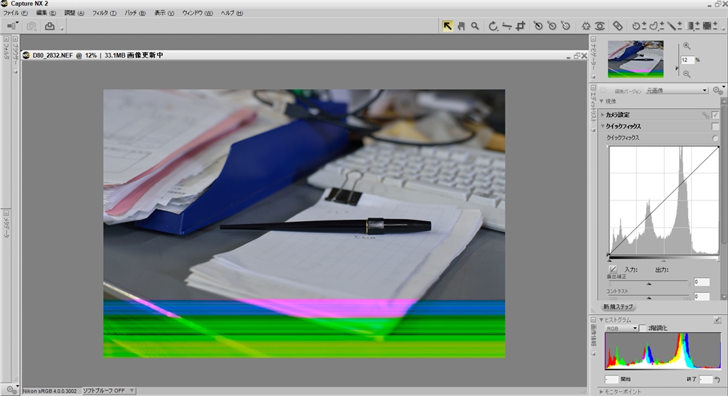Expand the モニターポイント section
Image resolution: width=728 pixels, height=396 pixels.
(x=601, y=392)
